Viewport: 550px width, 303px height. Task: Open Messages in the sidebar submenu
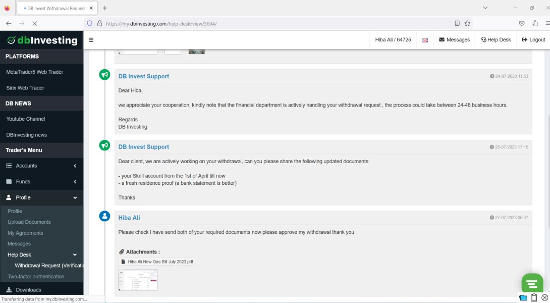(x=19, y=244)
